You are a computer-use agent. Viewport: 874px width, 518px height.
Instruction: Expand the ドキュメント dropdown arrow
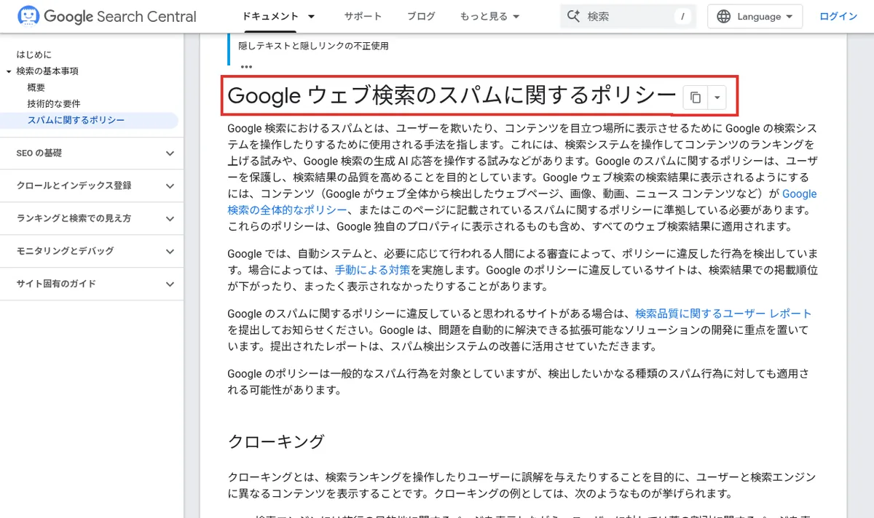pos(312,16)
